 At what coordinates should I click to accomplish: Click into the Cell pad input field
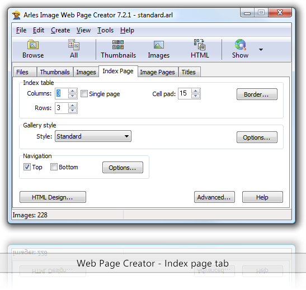tap(185, 93)
